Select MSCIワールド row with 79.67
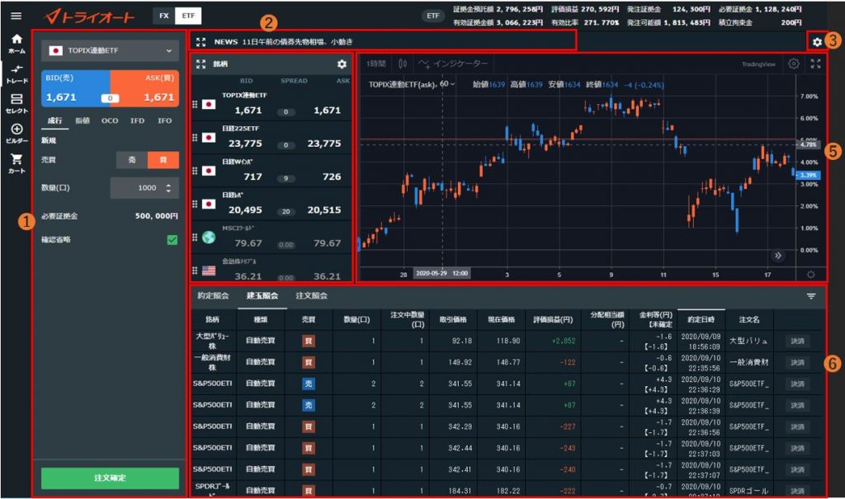Image resolution: width=845 pixels, height=499 pixels. click(x=271, y=237)
